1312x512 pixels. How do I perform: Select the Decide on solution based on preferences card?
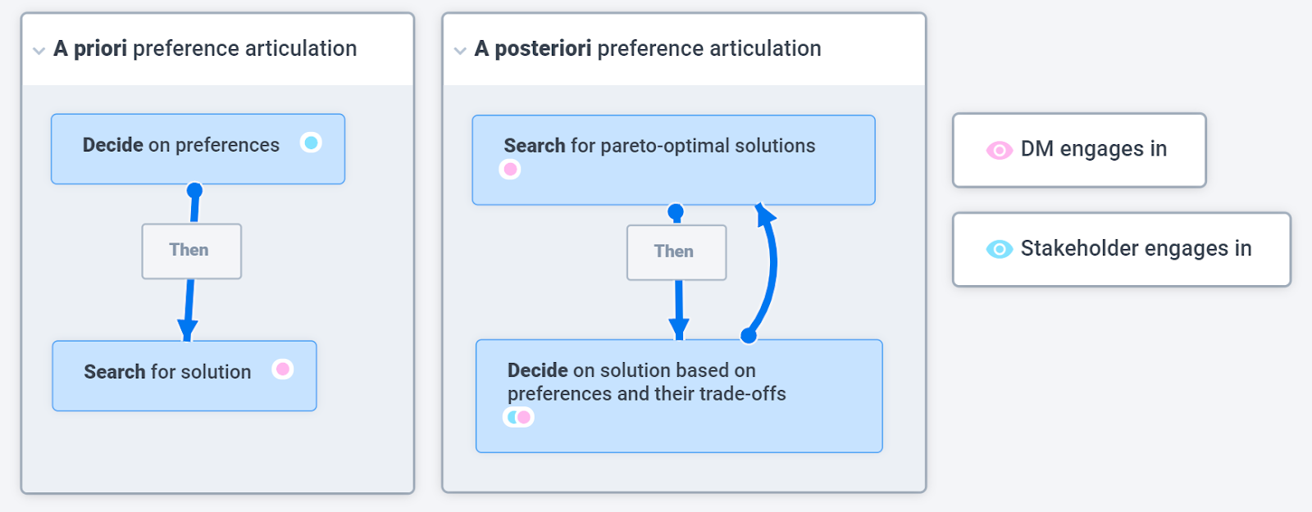[679, 396]
